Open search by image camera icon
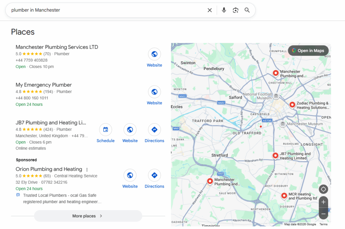The image size is (345, 229). 236,10
